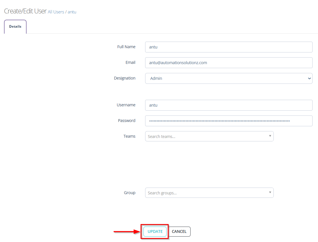Click the Search groups input box

(206, 193)
